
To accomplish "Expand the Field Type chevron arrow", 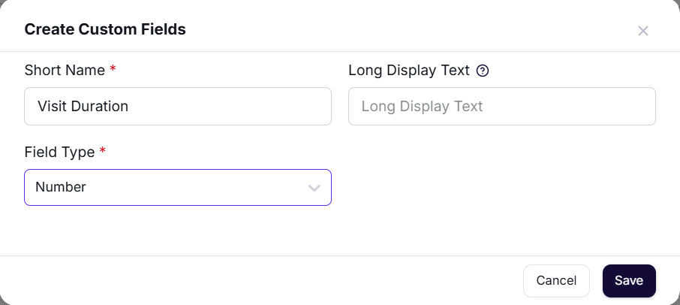I will (314, 188).
